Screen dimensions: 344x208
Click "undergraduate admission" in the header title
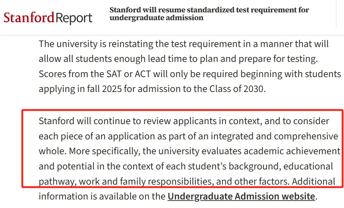tap(156, 18)
